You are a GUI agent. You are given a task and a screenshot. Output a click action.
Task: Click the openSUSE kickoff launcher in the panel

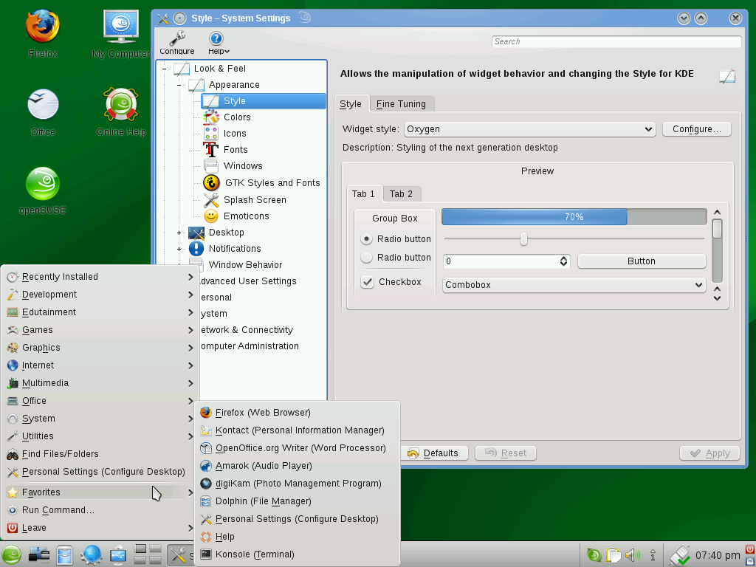pos(11,554)
